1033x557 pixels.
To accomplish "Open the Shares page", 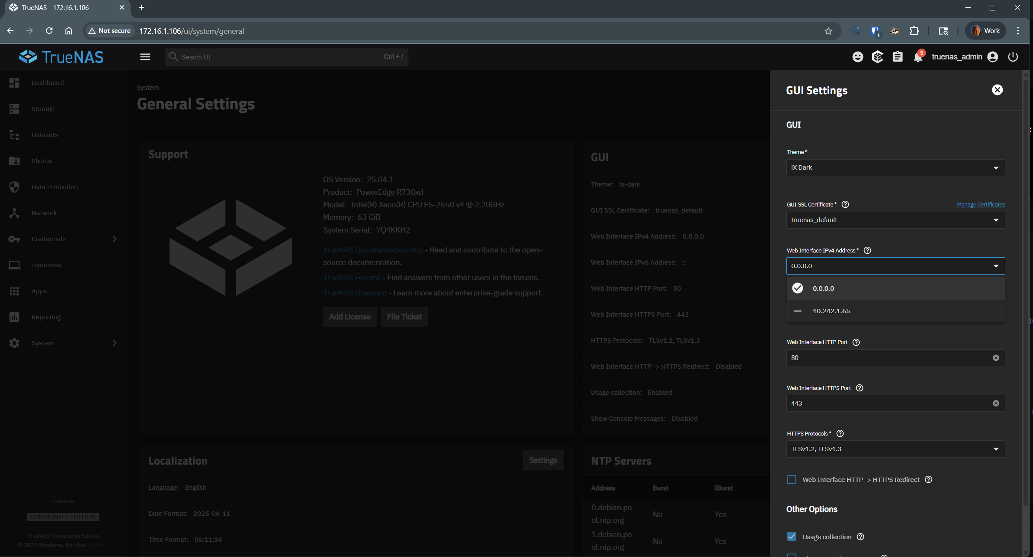I will pyautogui.click(x=64, y=161).
